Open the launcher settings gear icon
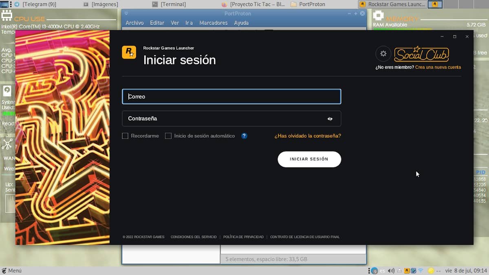The width and height of the screenshot is (489, 275). tap(383, 54)
